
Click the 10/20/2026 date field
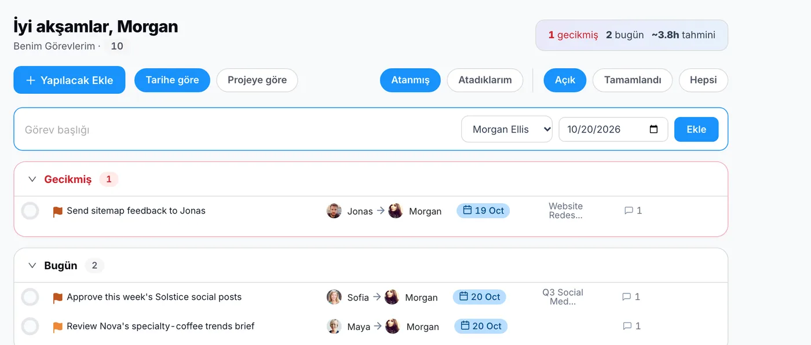point(613,130)
